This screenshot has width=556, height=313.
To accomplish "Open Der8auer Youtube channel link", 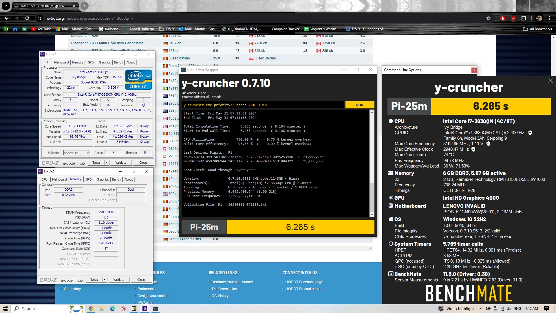I will pos(232,282).
